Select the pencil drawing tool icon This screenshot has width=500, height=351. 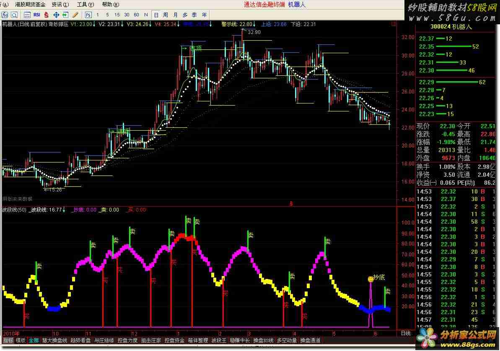75,15
